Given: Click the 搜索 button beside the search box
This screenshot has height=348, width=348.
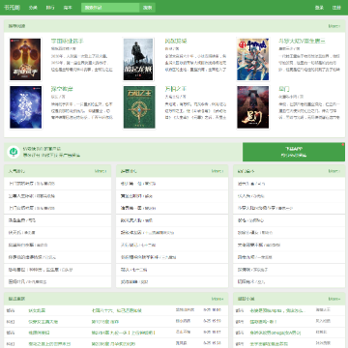Looking at the screenshot, I should (147, 8).
